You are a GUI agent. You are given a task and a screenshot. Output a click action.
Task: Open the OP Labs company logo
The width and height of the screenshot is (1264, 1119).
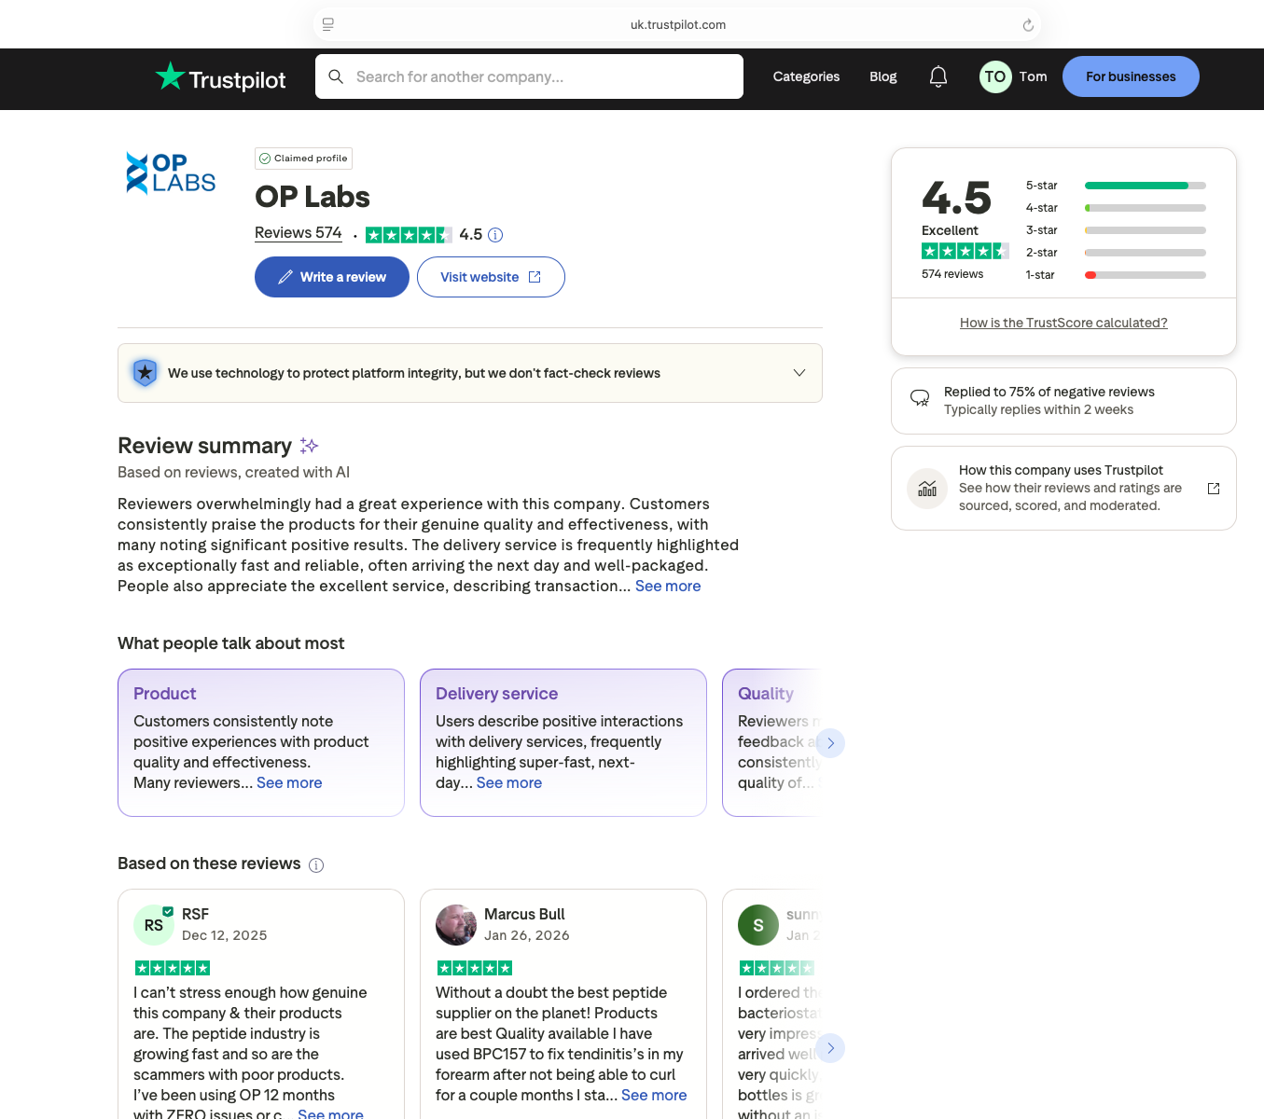point(171,173)
